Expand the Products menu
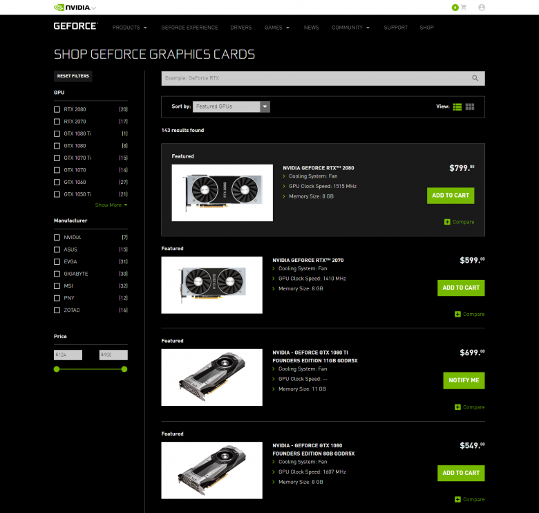The width and height of the screenshot is (539, 513). 129,28
